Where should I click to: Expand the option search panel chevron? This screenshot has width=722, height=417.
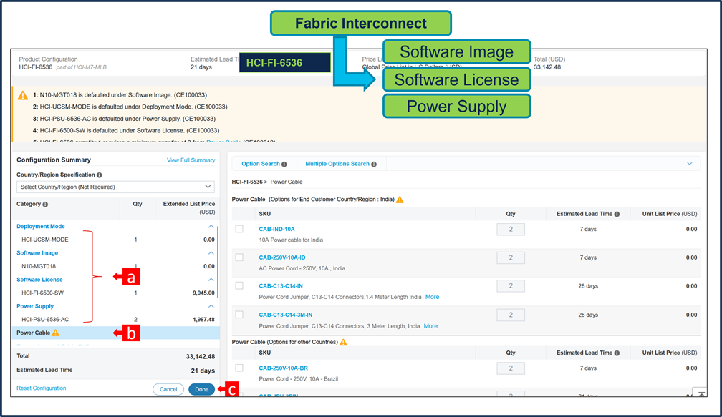tap(689, 164)
